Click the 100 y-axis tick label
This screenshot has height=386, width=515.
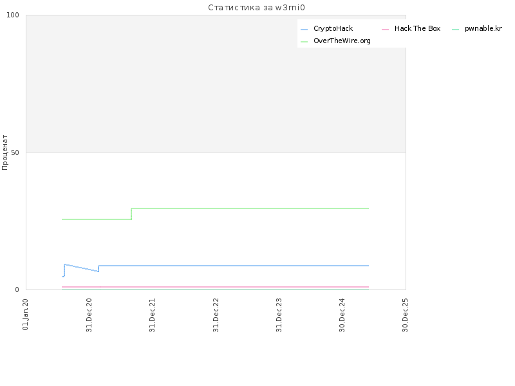click(13, 15)
